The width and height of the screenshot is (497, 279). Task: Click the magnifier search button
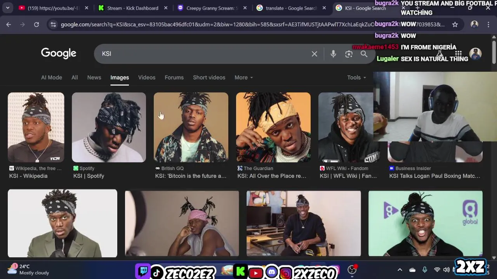pyautogui.click(x=364, y=54)
